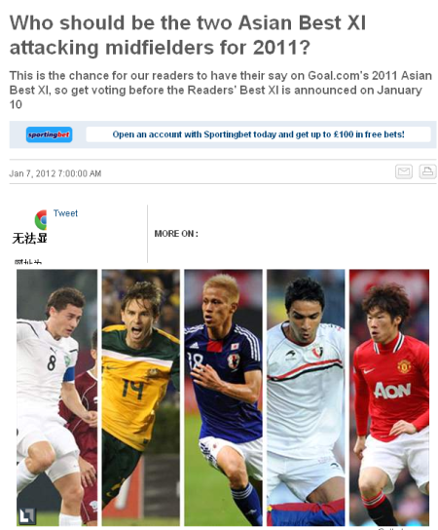Click the Chinese plugin error text

30,238
